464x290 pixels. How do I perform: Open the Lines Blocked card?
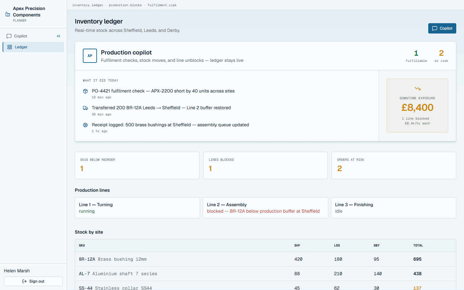coord(266,166)
